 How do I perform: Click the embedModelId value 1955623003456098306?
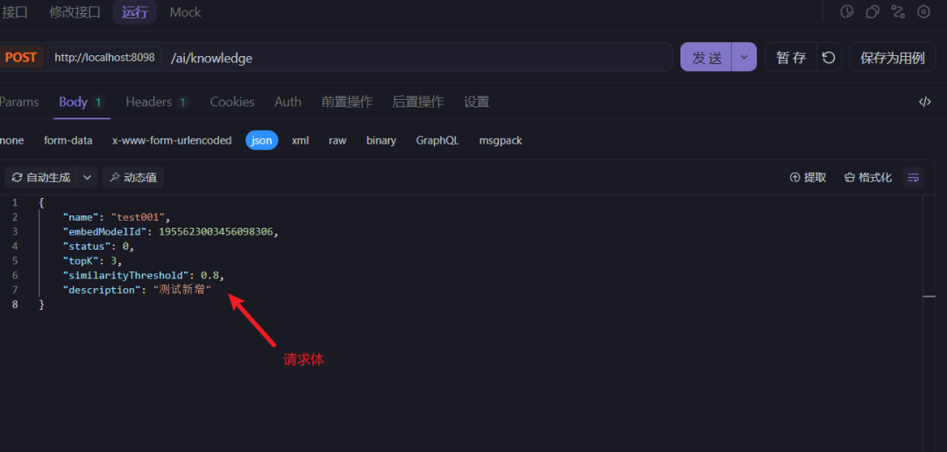click(x=217, y=231)
